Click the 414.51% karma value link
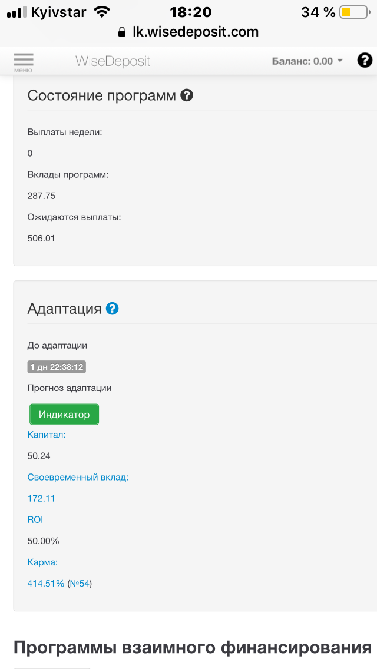This screenshot has width=377, height=669. tap(46, 584)
